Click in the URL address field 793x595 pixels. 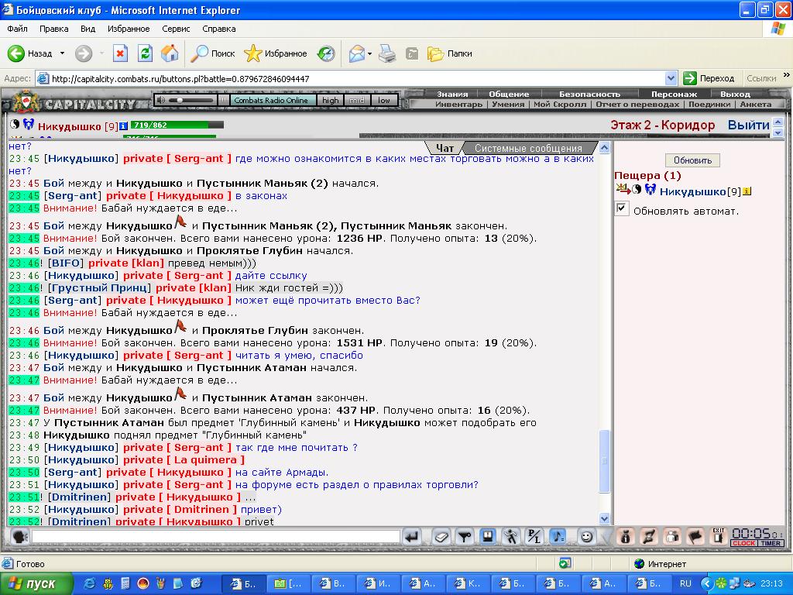coord(351,78)
